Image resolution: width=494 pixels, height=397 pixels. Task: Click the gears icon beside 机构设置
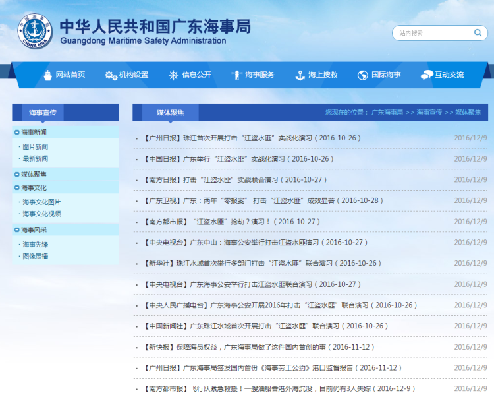(111, 75)
